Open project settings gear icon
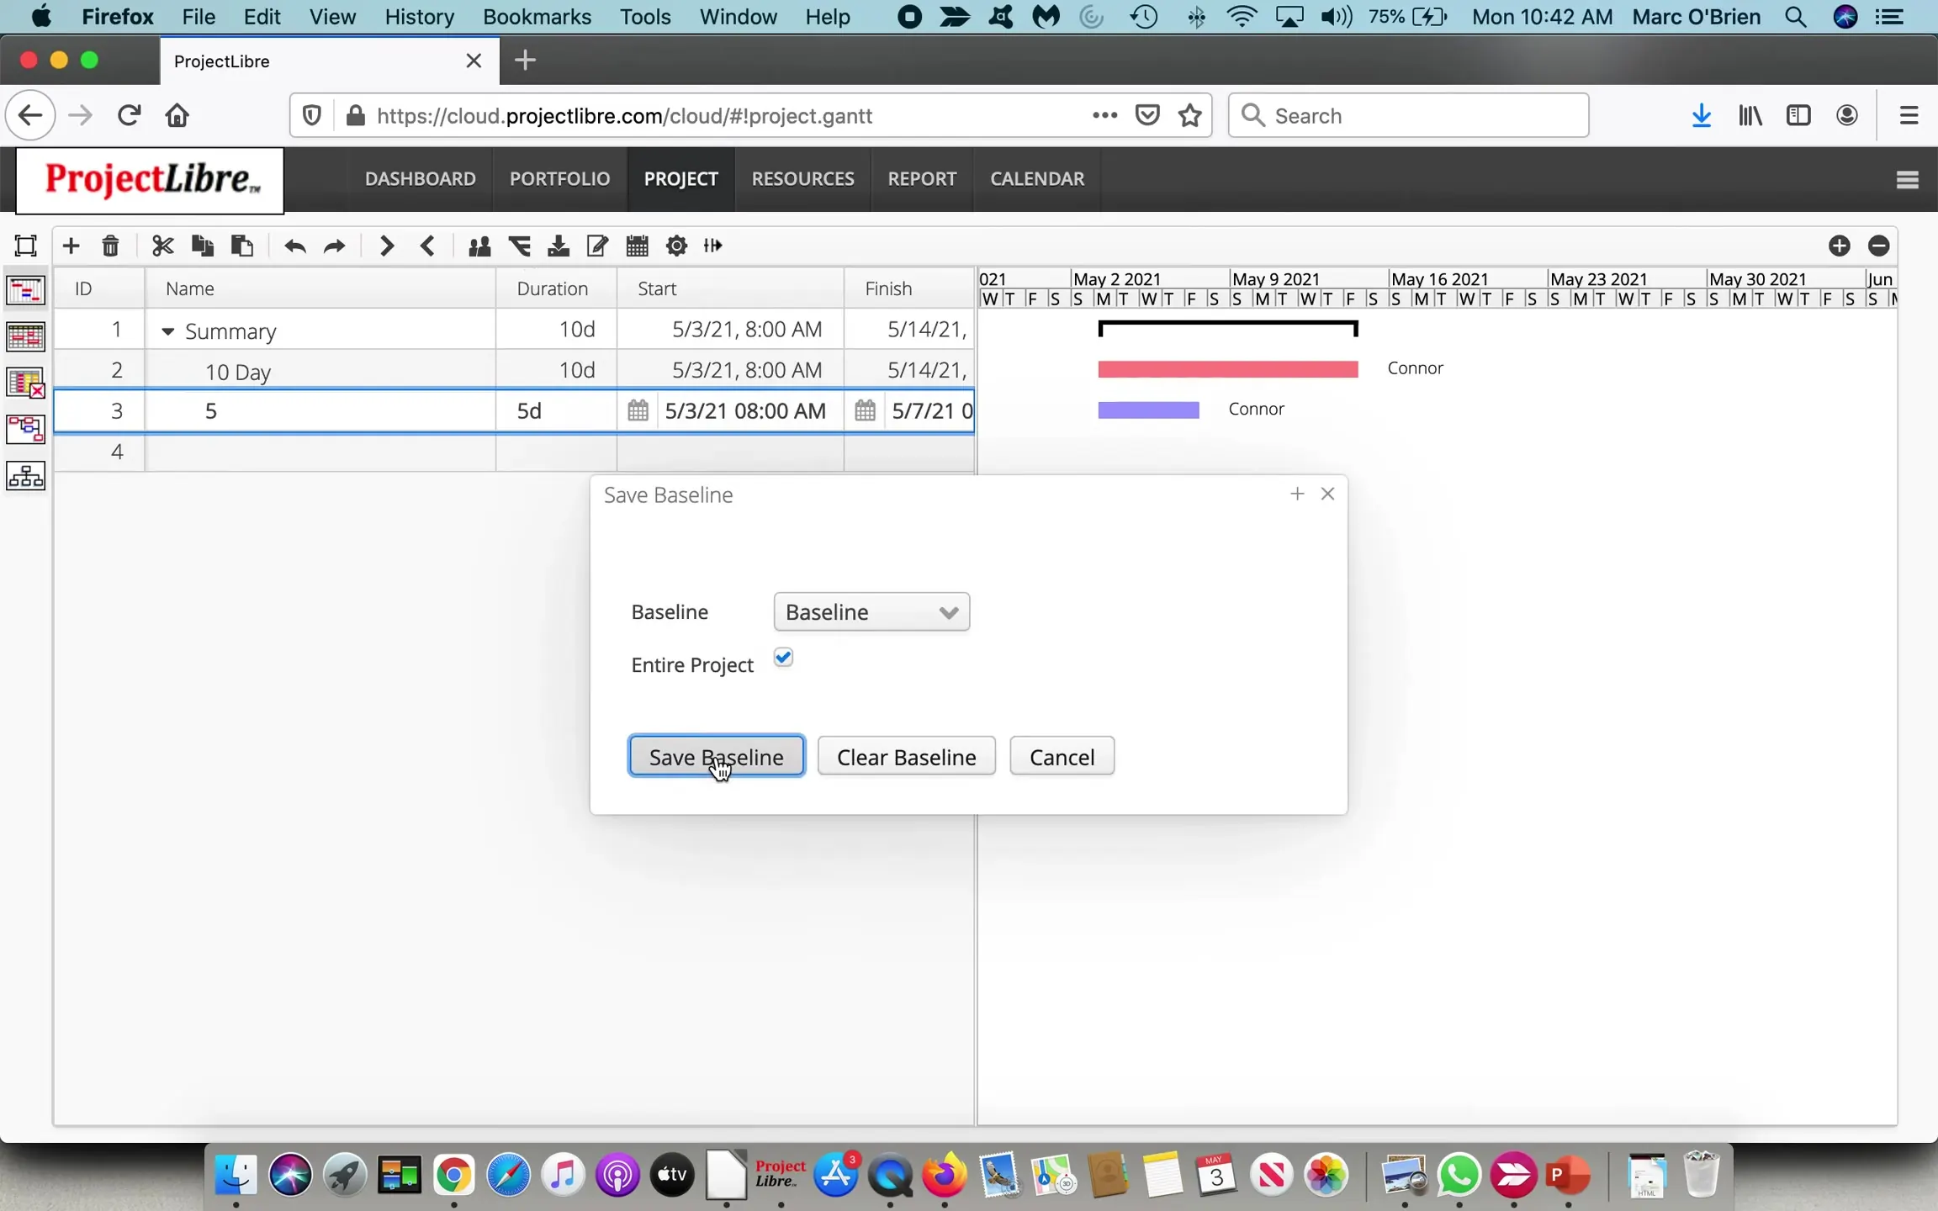The height and width of the screenshot is (1211, 1938). pos(676,246)
